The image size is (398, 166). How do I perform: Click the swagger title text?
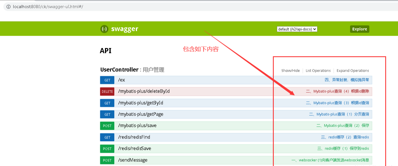pyautogui.click(x=125, y=29)
